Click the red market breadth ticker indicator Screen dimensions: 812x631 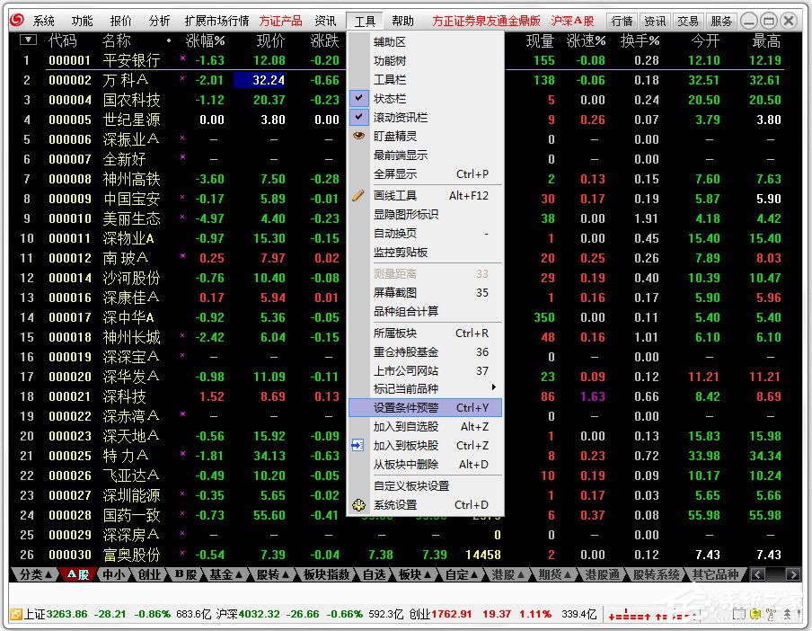(x=652, y=616)
